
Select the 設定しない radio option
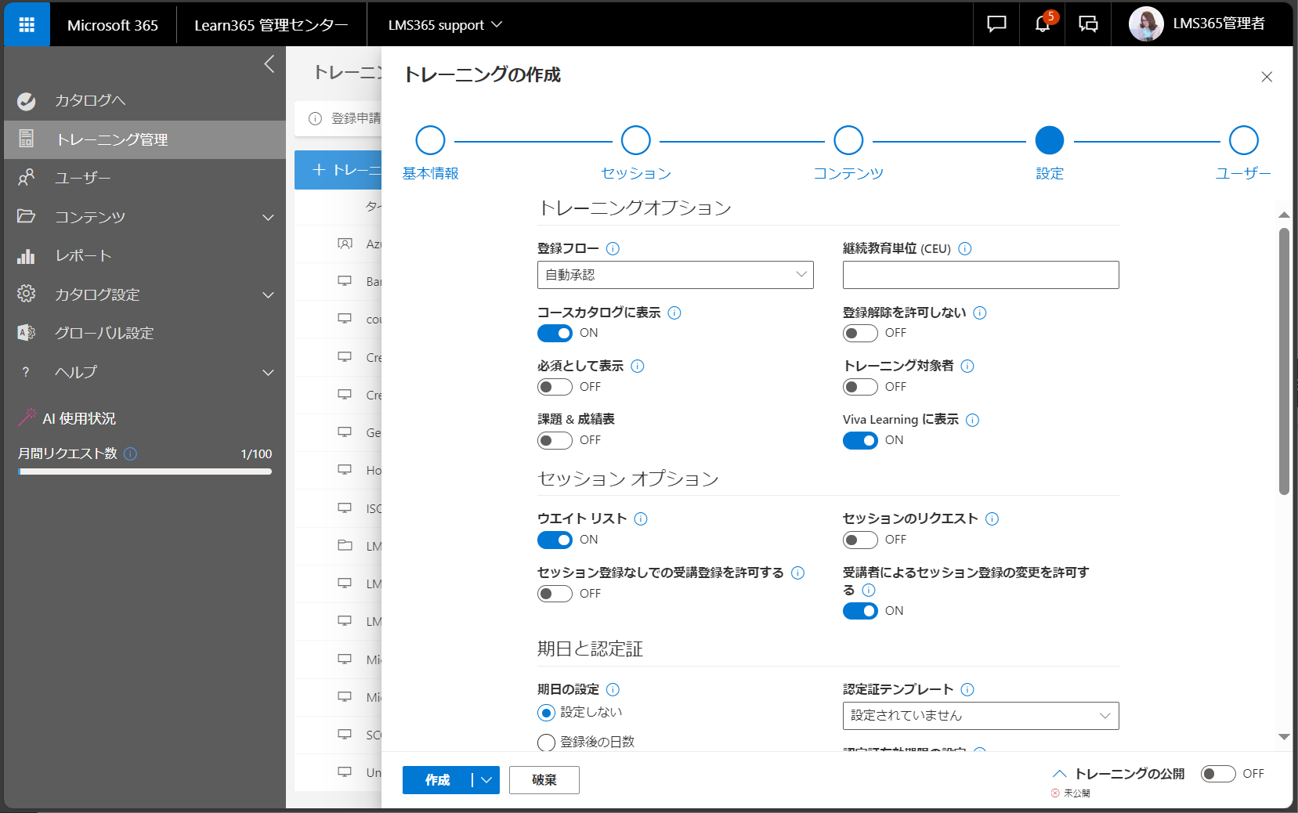pyautogui.click(x=546, y=713)
